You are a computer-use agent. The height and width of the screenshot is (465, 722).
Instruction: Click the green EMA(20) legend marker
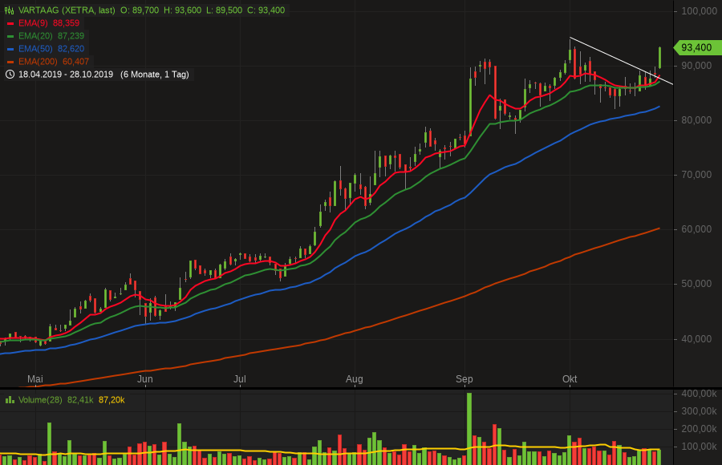tap(10, 36)
